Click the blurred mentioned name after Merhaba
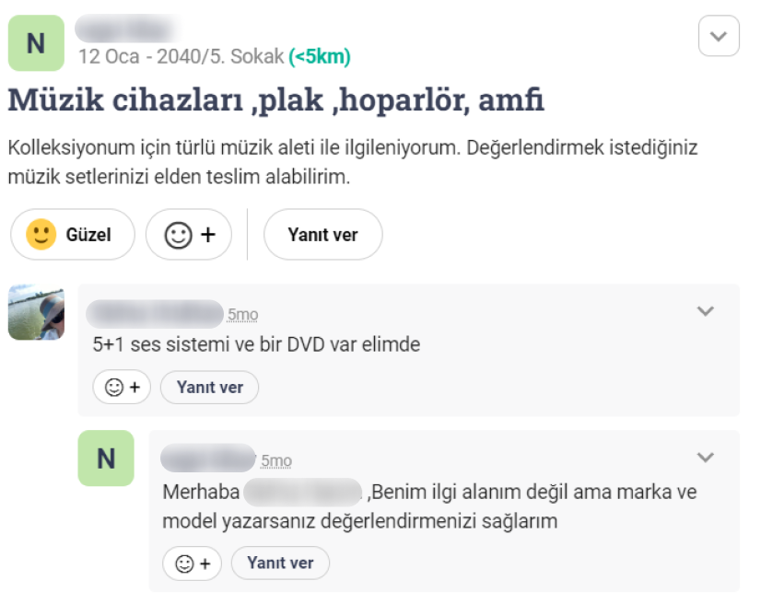 [x=303, y=492]
